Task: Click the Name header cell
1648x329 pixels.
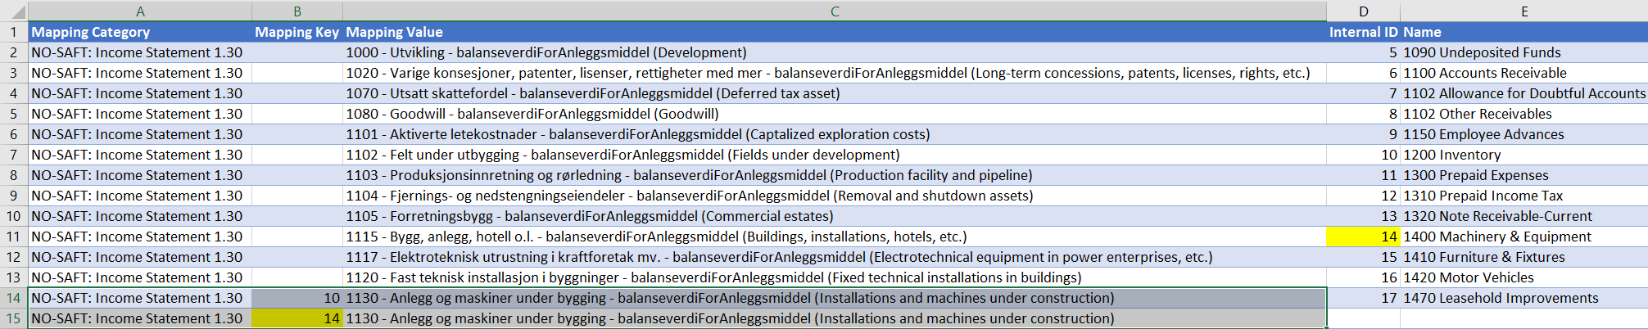Action: click(x=1524, y=32)
